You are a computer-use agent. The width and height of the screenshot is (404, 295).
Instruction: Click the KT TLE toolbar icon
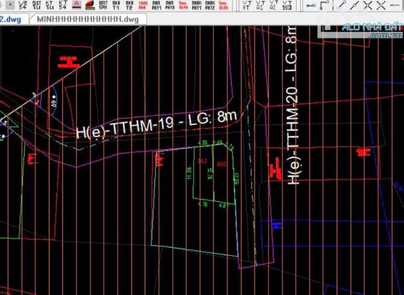49,5
